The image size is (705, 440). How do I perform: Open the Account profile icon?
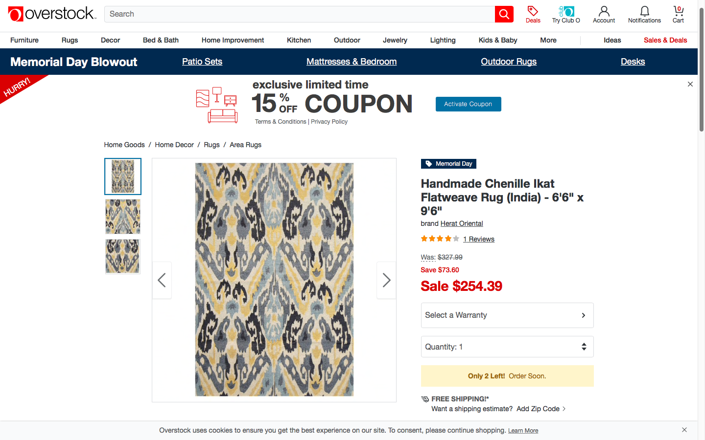[x=604, y=11]
